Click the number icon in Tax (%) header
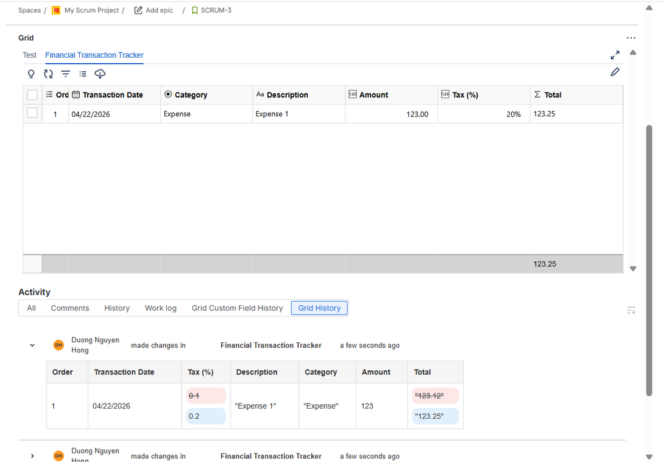Screen dimensions: 664x462 [445, 94]
